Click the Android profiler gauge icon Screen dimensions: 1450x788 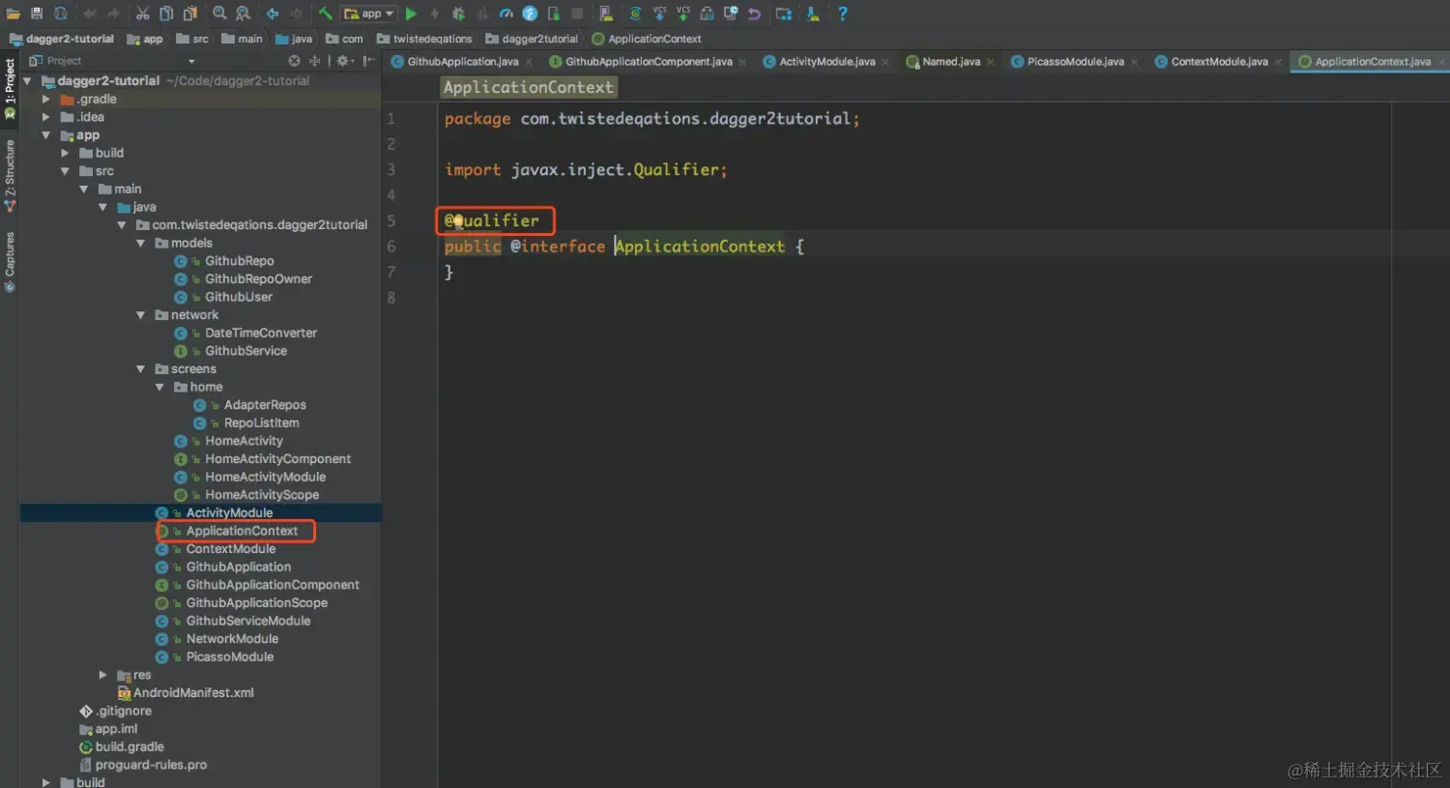click(507, 14)
